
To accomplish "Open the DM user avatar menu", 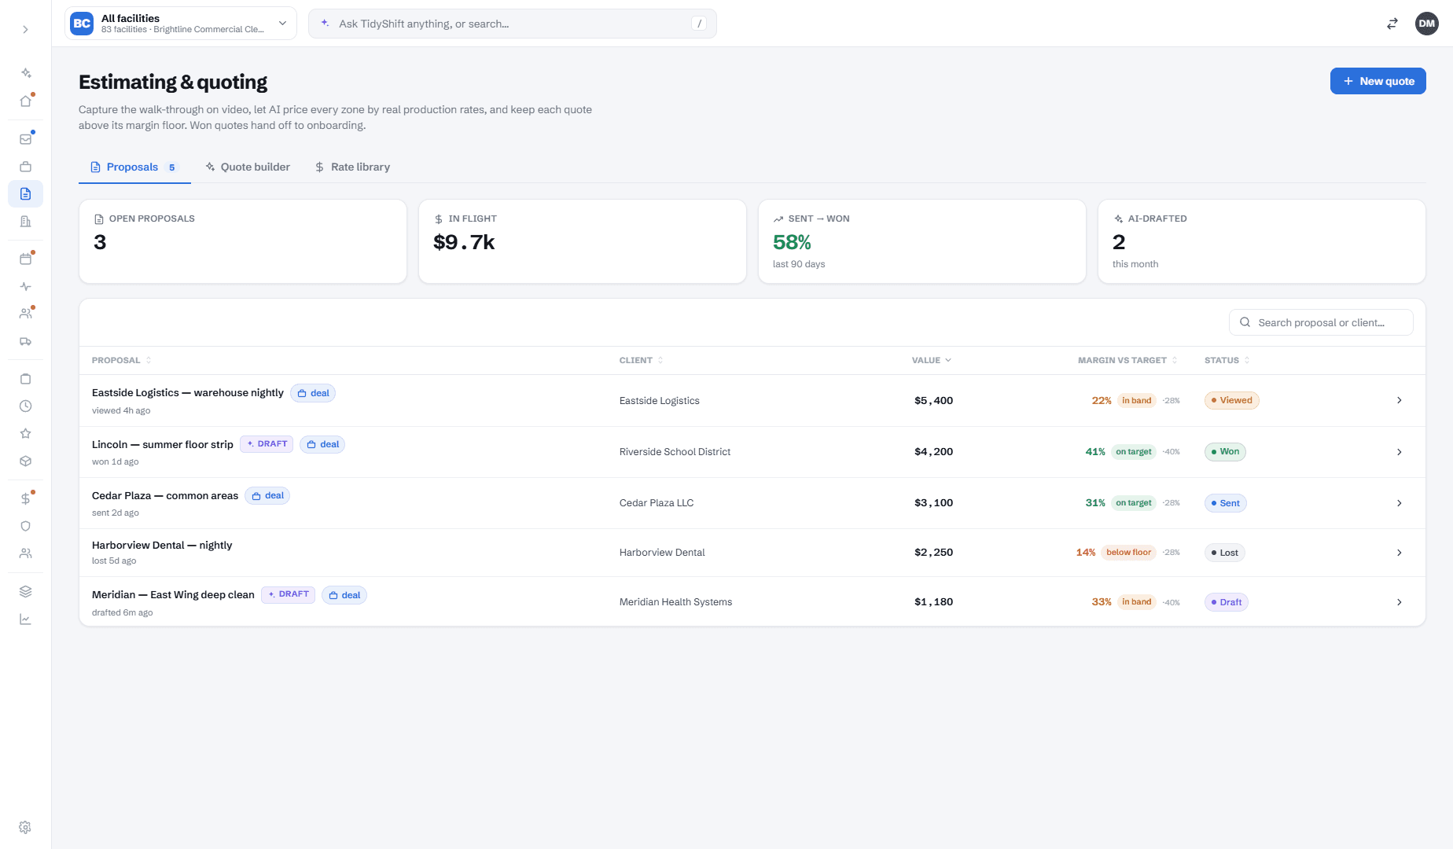I will (1426, 24).
